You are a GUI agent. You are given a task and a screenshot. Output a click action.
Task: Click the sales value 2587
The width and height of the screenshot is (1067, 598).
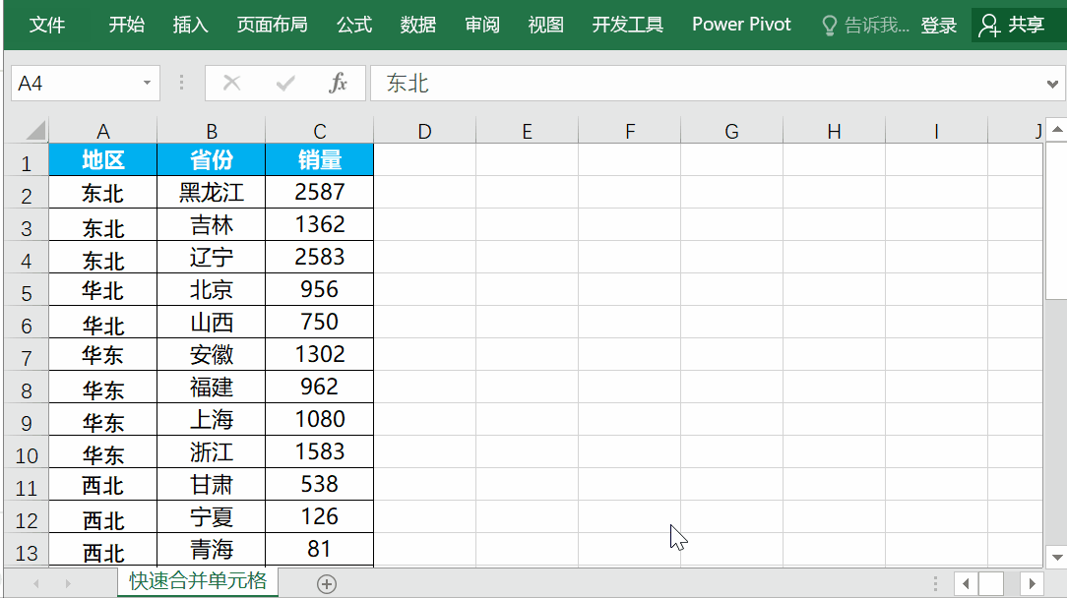320,193
